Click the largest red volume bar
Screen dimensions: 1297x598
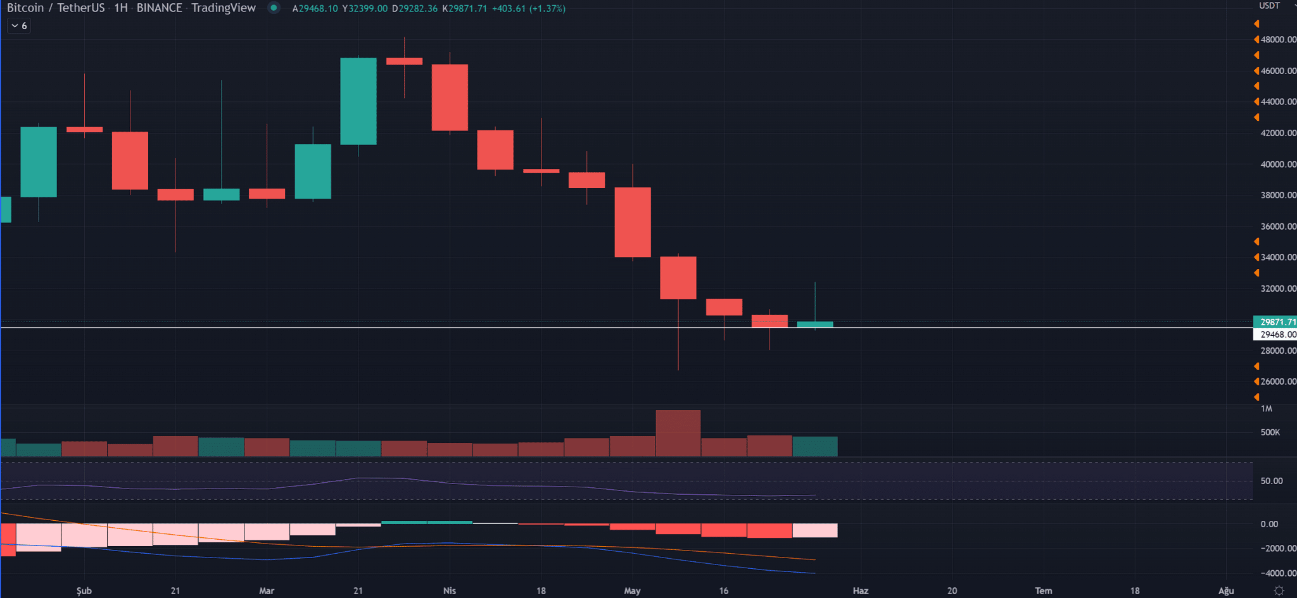point(678,433)
